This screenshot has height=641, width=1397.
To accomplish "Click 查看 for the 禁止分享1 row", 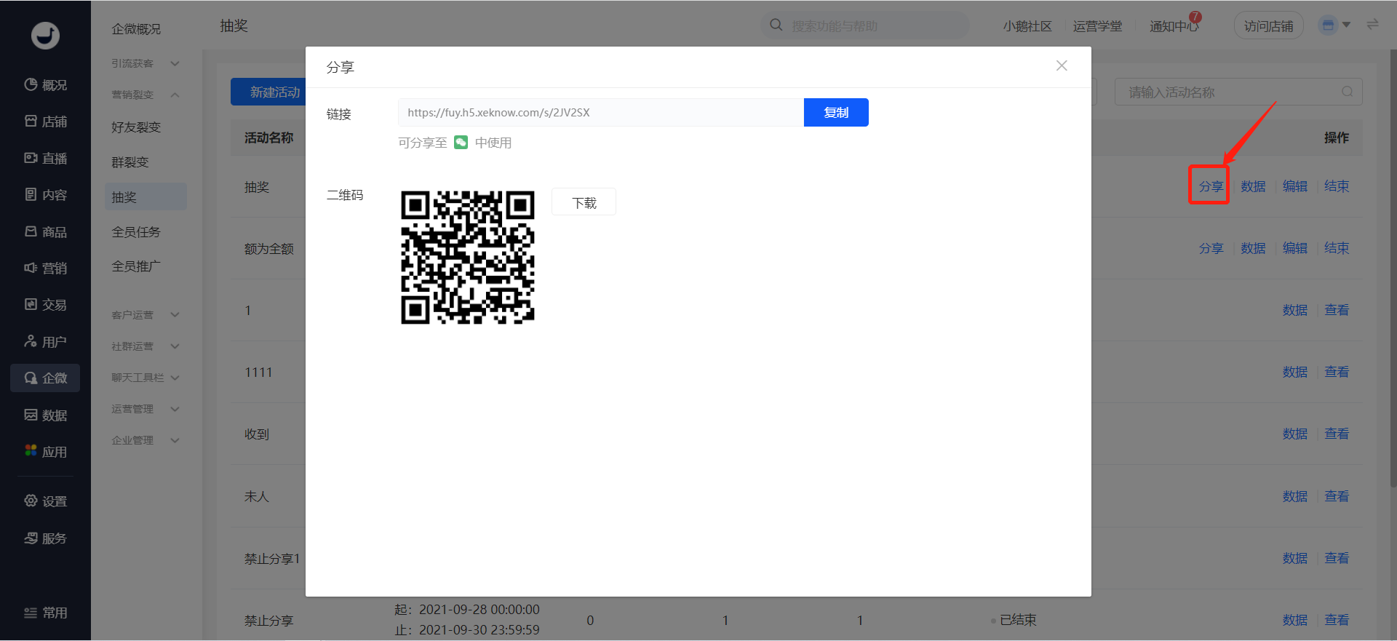I will pyautogui.click(x=1337, y=558).
